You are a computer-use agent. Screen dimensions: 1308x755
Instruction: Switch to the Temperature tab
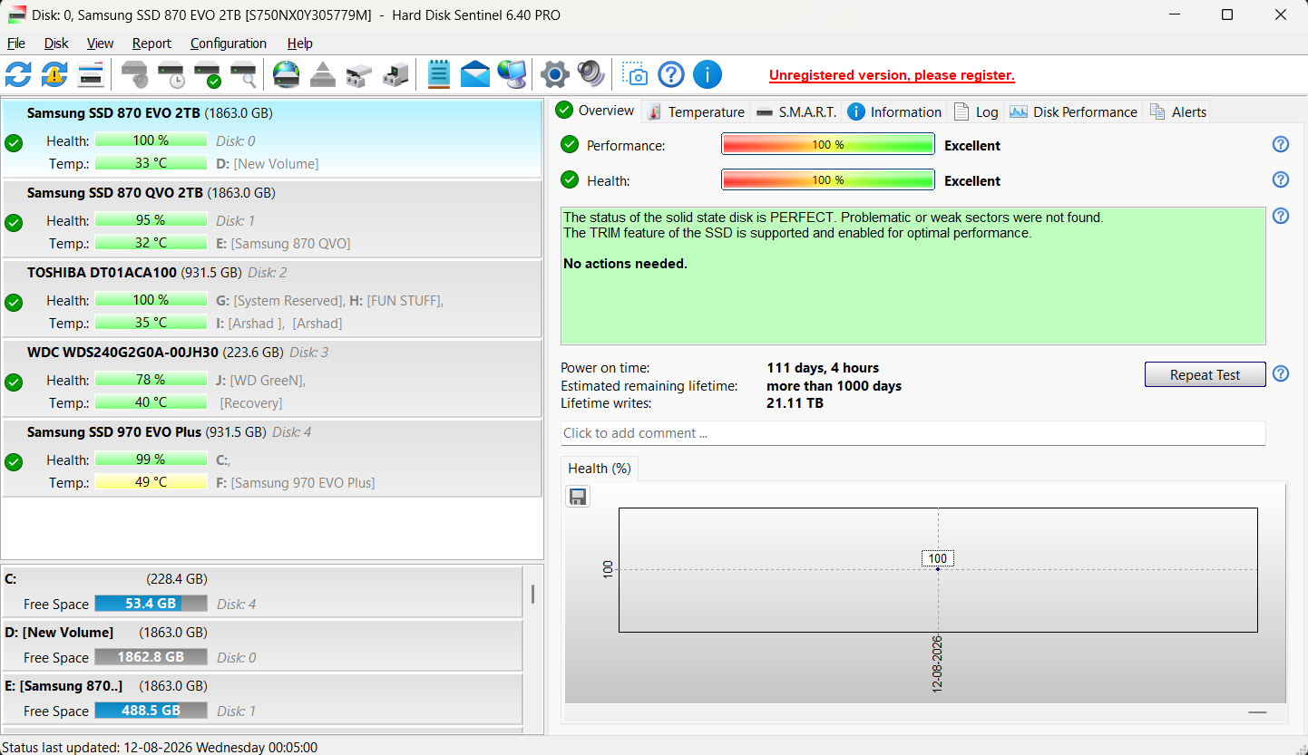(x=696, y=111)
